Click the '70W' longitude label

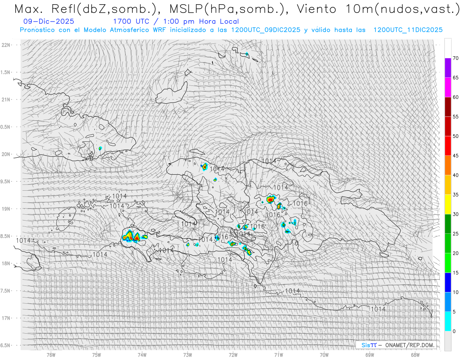(324, 355)
